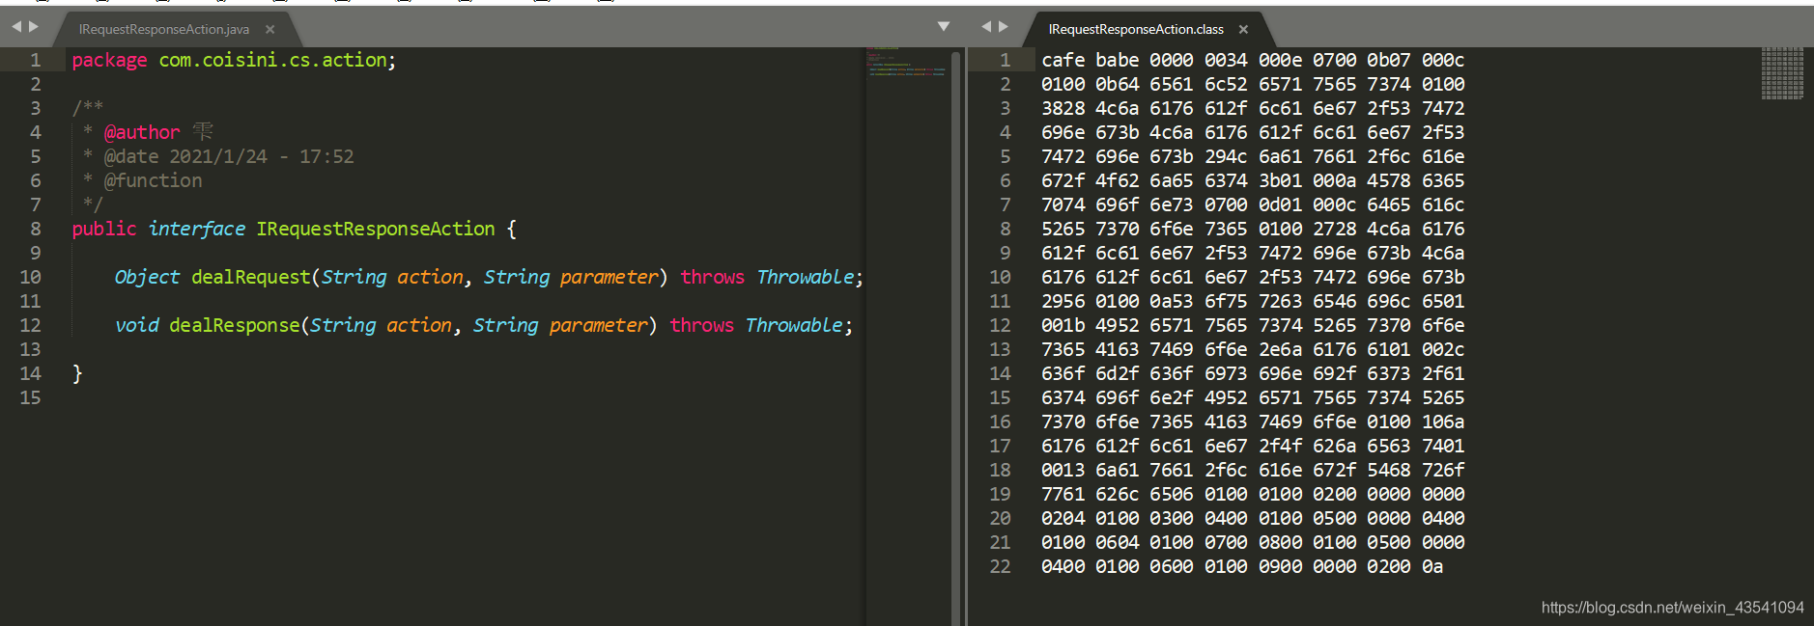
Task: Click the 'void' return type
Action: (136, 325)
